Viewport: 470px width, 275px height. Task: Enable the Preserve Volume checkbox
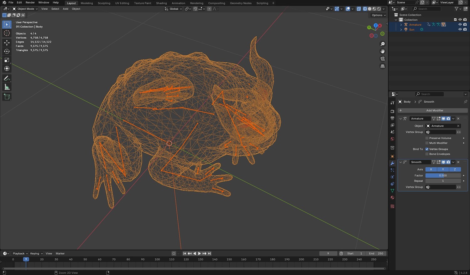point(427,138)
